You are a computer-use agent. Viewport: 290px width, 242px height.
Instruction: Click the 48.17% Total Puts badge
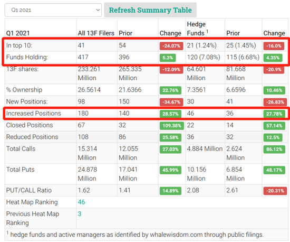[274, 170]
